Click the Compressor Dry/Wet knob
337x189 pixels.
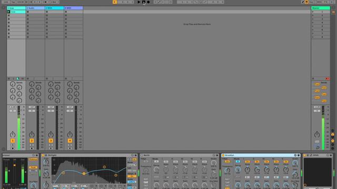(33, 185)
